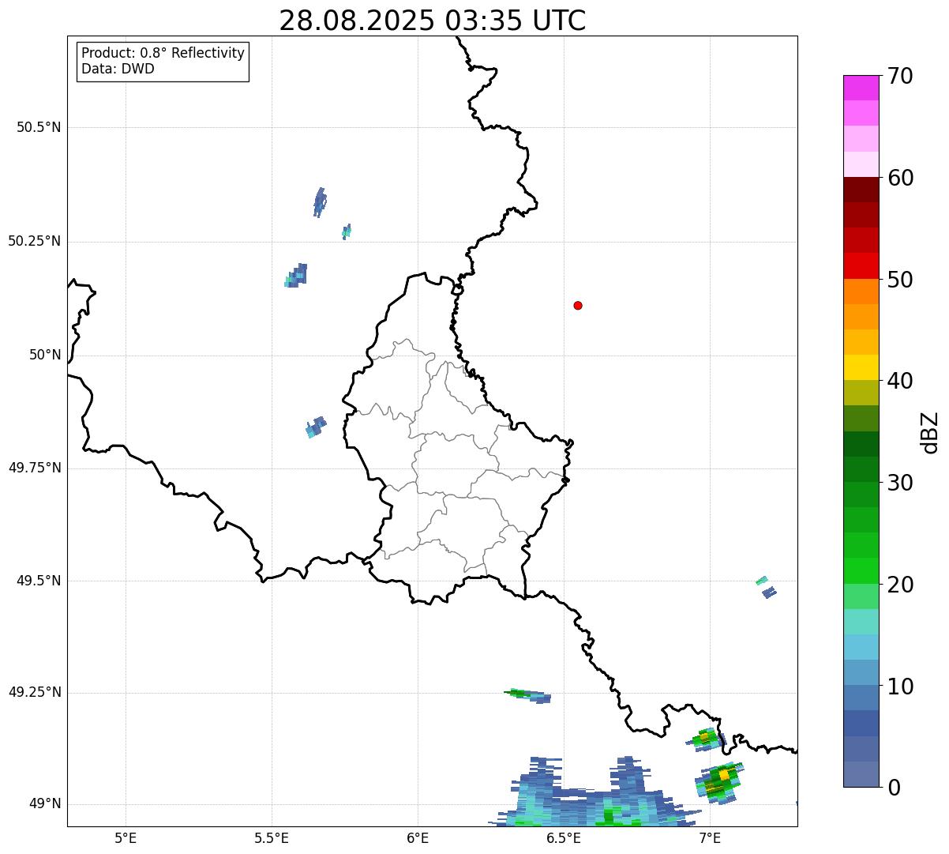Click the dBZ colorbar label
Image resolution: width=949 pixels, height=854 pixels.
pos(930,432)
